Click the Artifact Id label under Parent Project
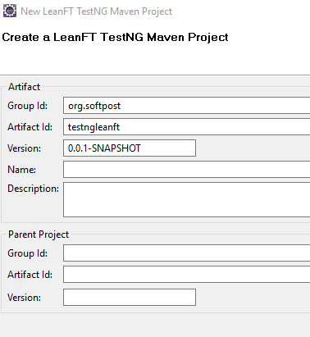The width and height of the screenshot is (310, 337). (30, 275)
